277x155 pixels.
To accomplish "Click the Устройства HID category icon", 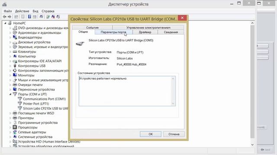I will [15, 142].
